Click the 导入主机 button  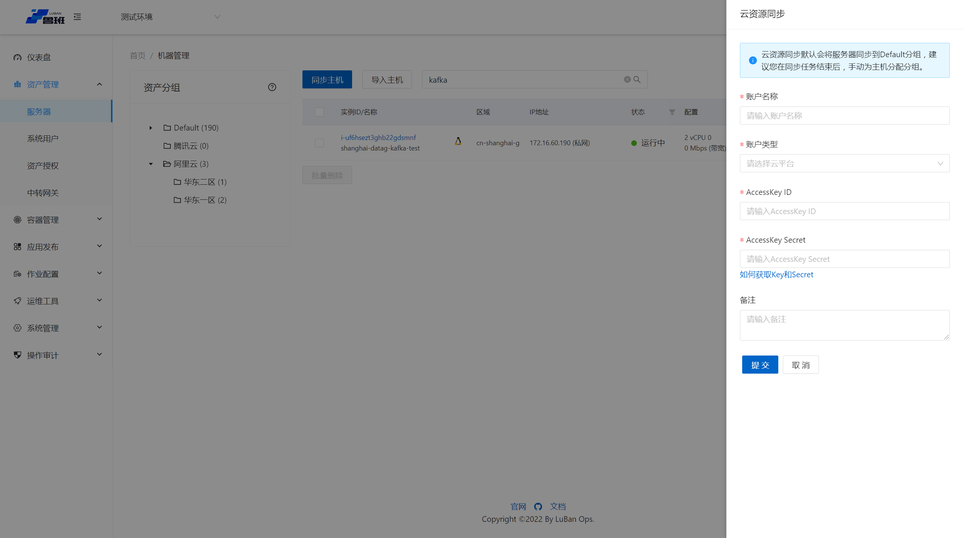click(387, 79)
